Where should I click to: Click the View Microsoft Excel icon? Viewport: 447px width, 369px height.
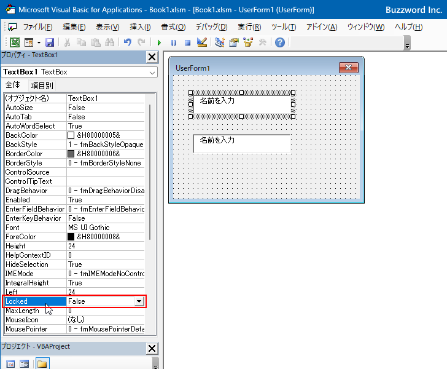(x=15, y=42)
